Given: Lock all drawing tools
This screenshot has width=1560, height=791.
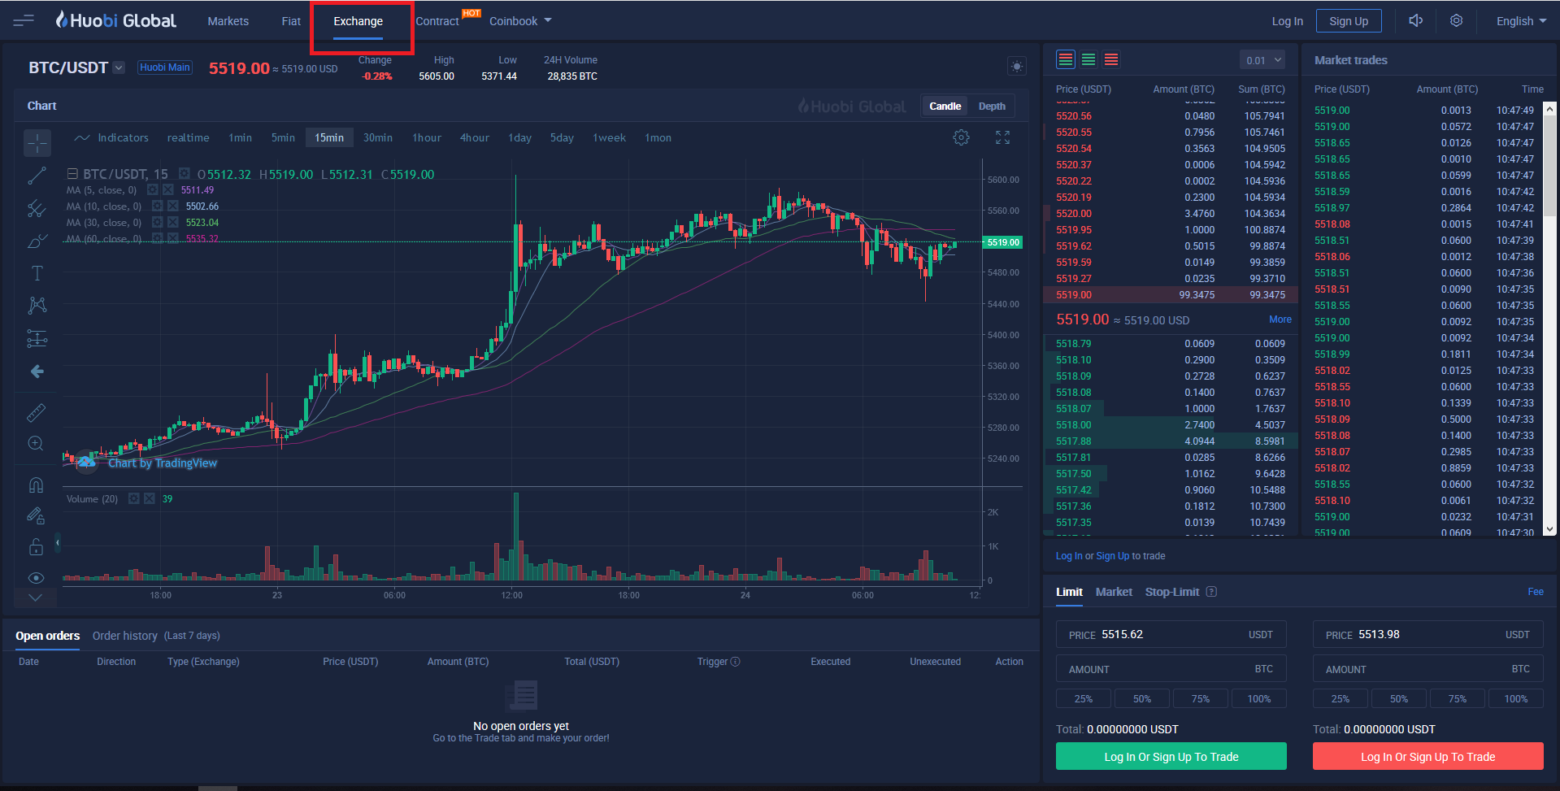Looking at the screenshot, I should (37, 546).
